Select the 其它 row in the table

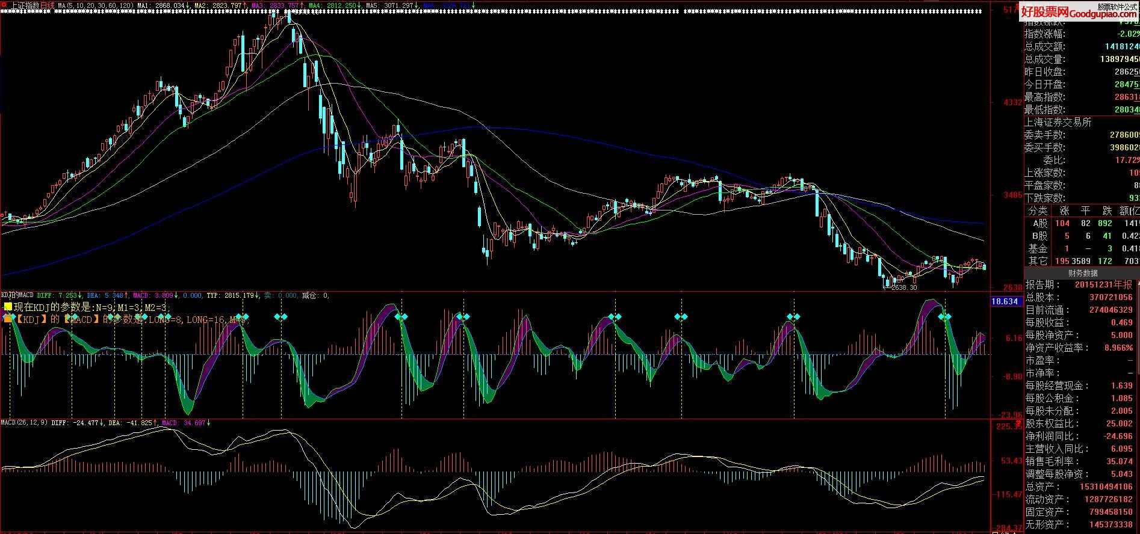tap(1082, 261)
